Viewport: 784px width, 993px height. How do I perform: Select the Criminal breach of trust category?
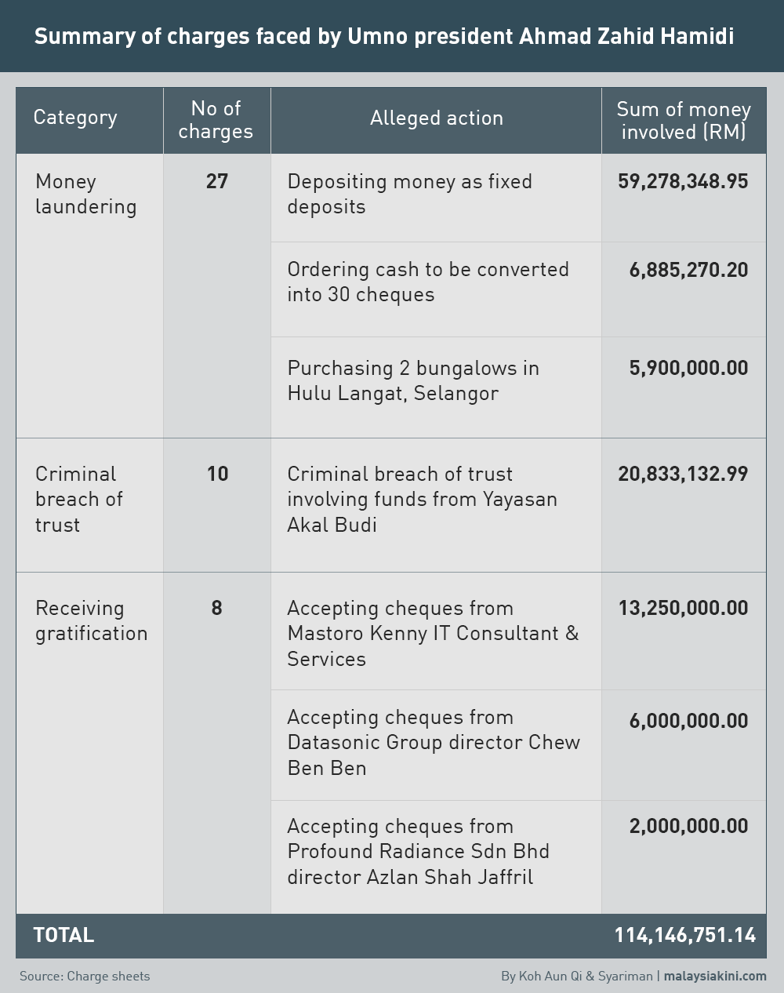point(79,499)
